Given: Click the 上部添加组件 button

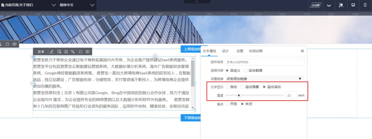Looking at the screenshot, I should tap(191, 49).
